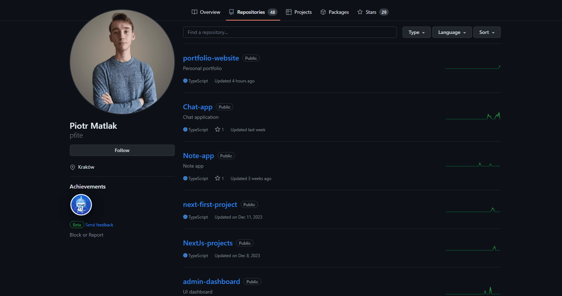Click the Stars tab star icon
Screen dimensions: 562x296
coord(360,12)
